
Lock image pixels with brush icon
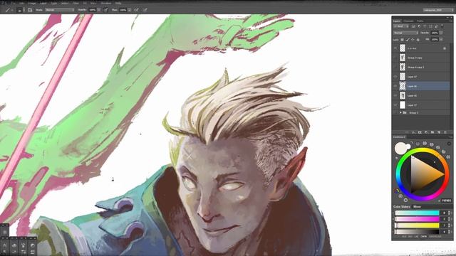pos(408,40)
